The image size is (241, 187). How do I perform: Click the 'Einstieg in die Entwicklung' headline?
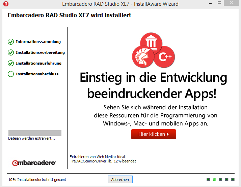[x=153, y=78]
